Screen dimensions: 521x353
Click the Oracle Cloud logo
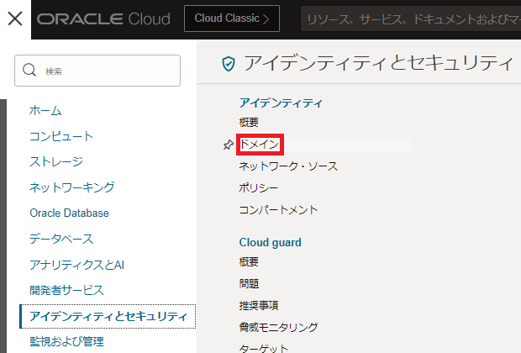(x=103, y=18)
